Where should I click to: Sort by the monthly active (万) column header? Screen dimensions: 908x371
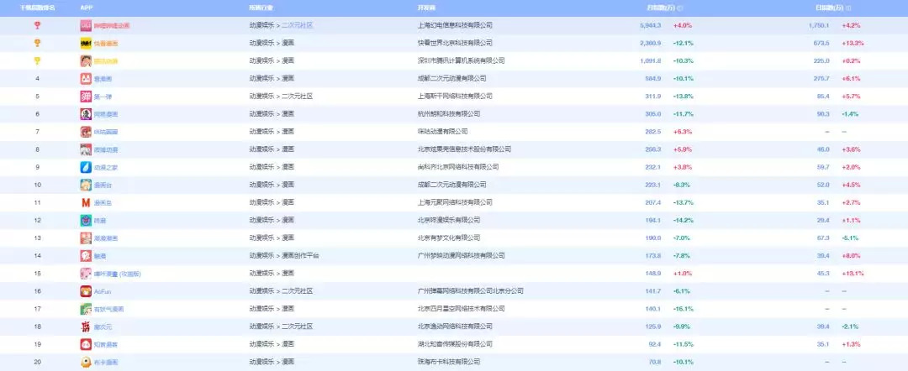point(658,8)
